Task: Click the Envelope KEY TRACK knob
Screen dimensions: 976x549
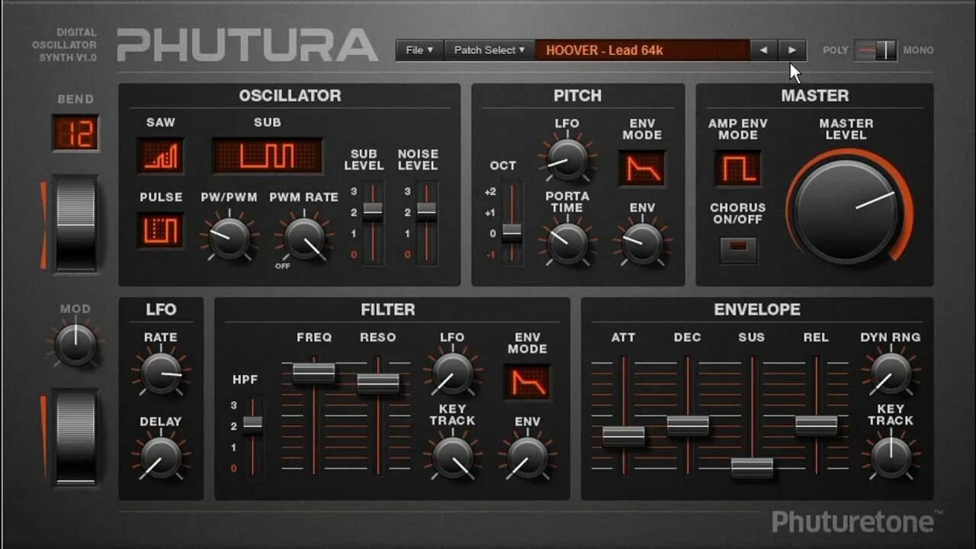Action: [x=890, y=457]
